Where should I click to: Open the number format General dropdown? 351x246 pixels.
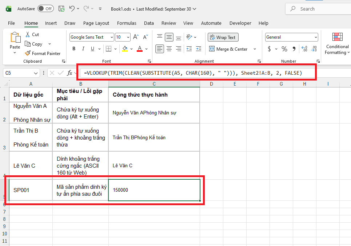(x=316, y=37)
